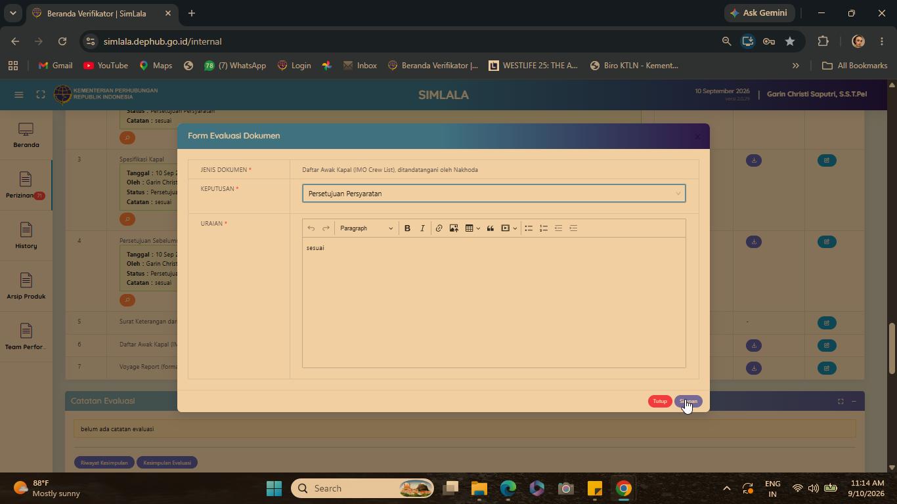Insert a link in the editor
Image resolution: width=897 pixels, height=504 pixels.
click(439, 228)
